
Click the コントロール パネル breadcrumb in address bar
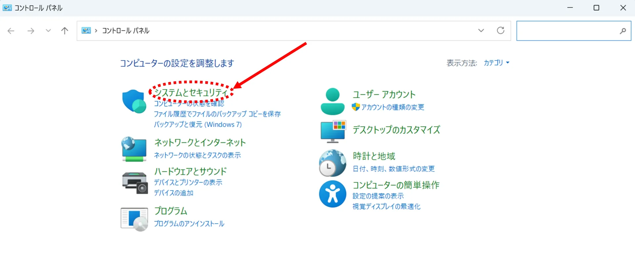(x=126, y=31)
